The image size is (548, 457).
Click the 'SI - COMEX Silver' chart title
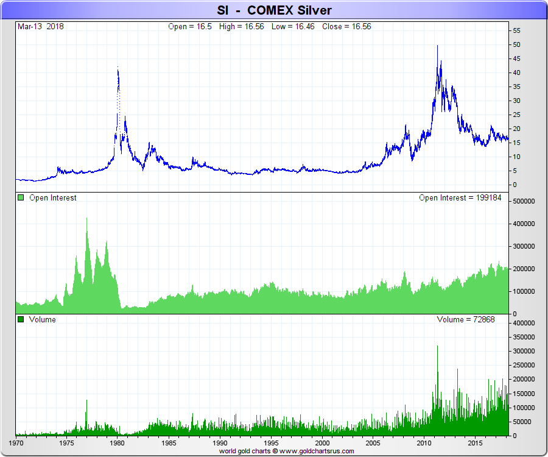point(273,10)
